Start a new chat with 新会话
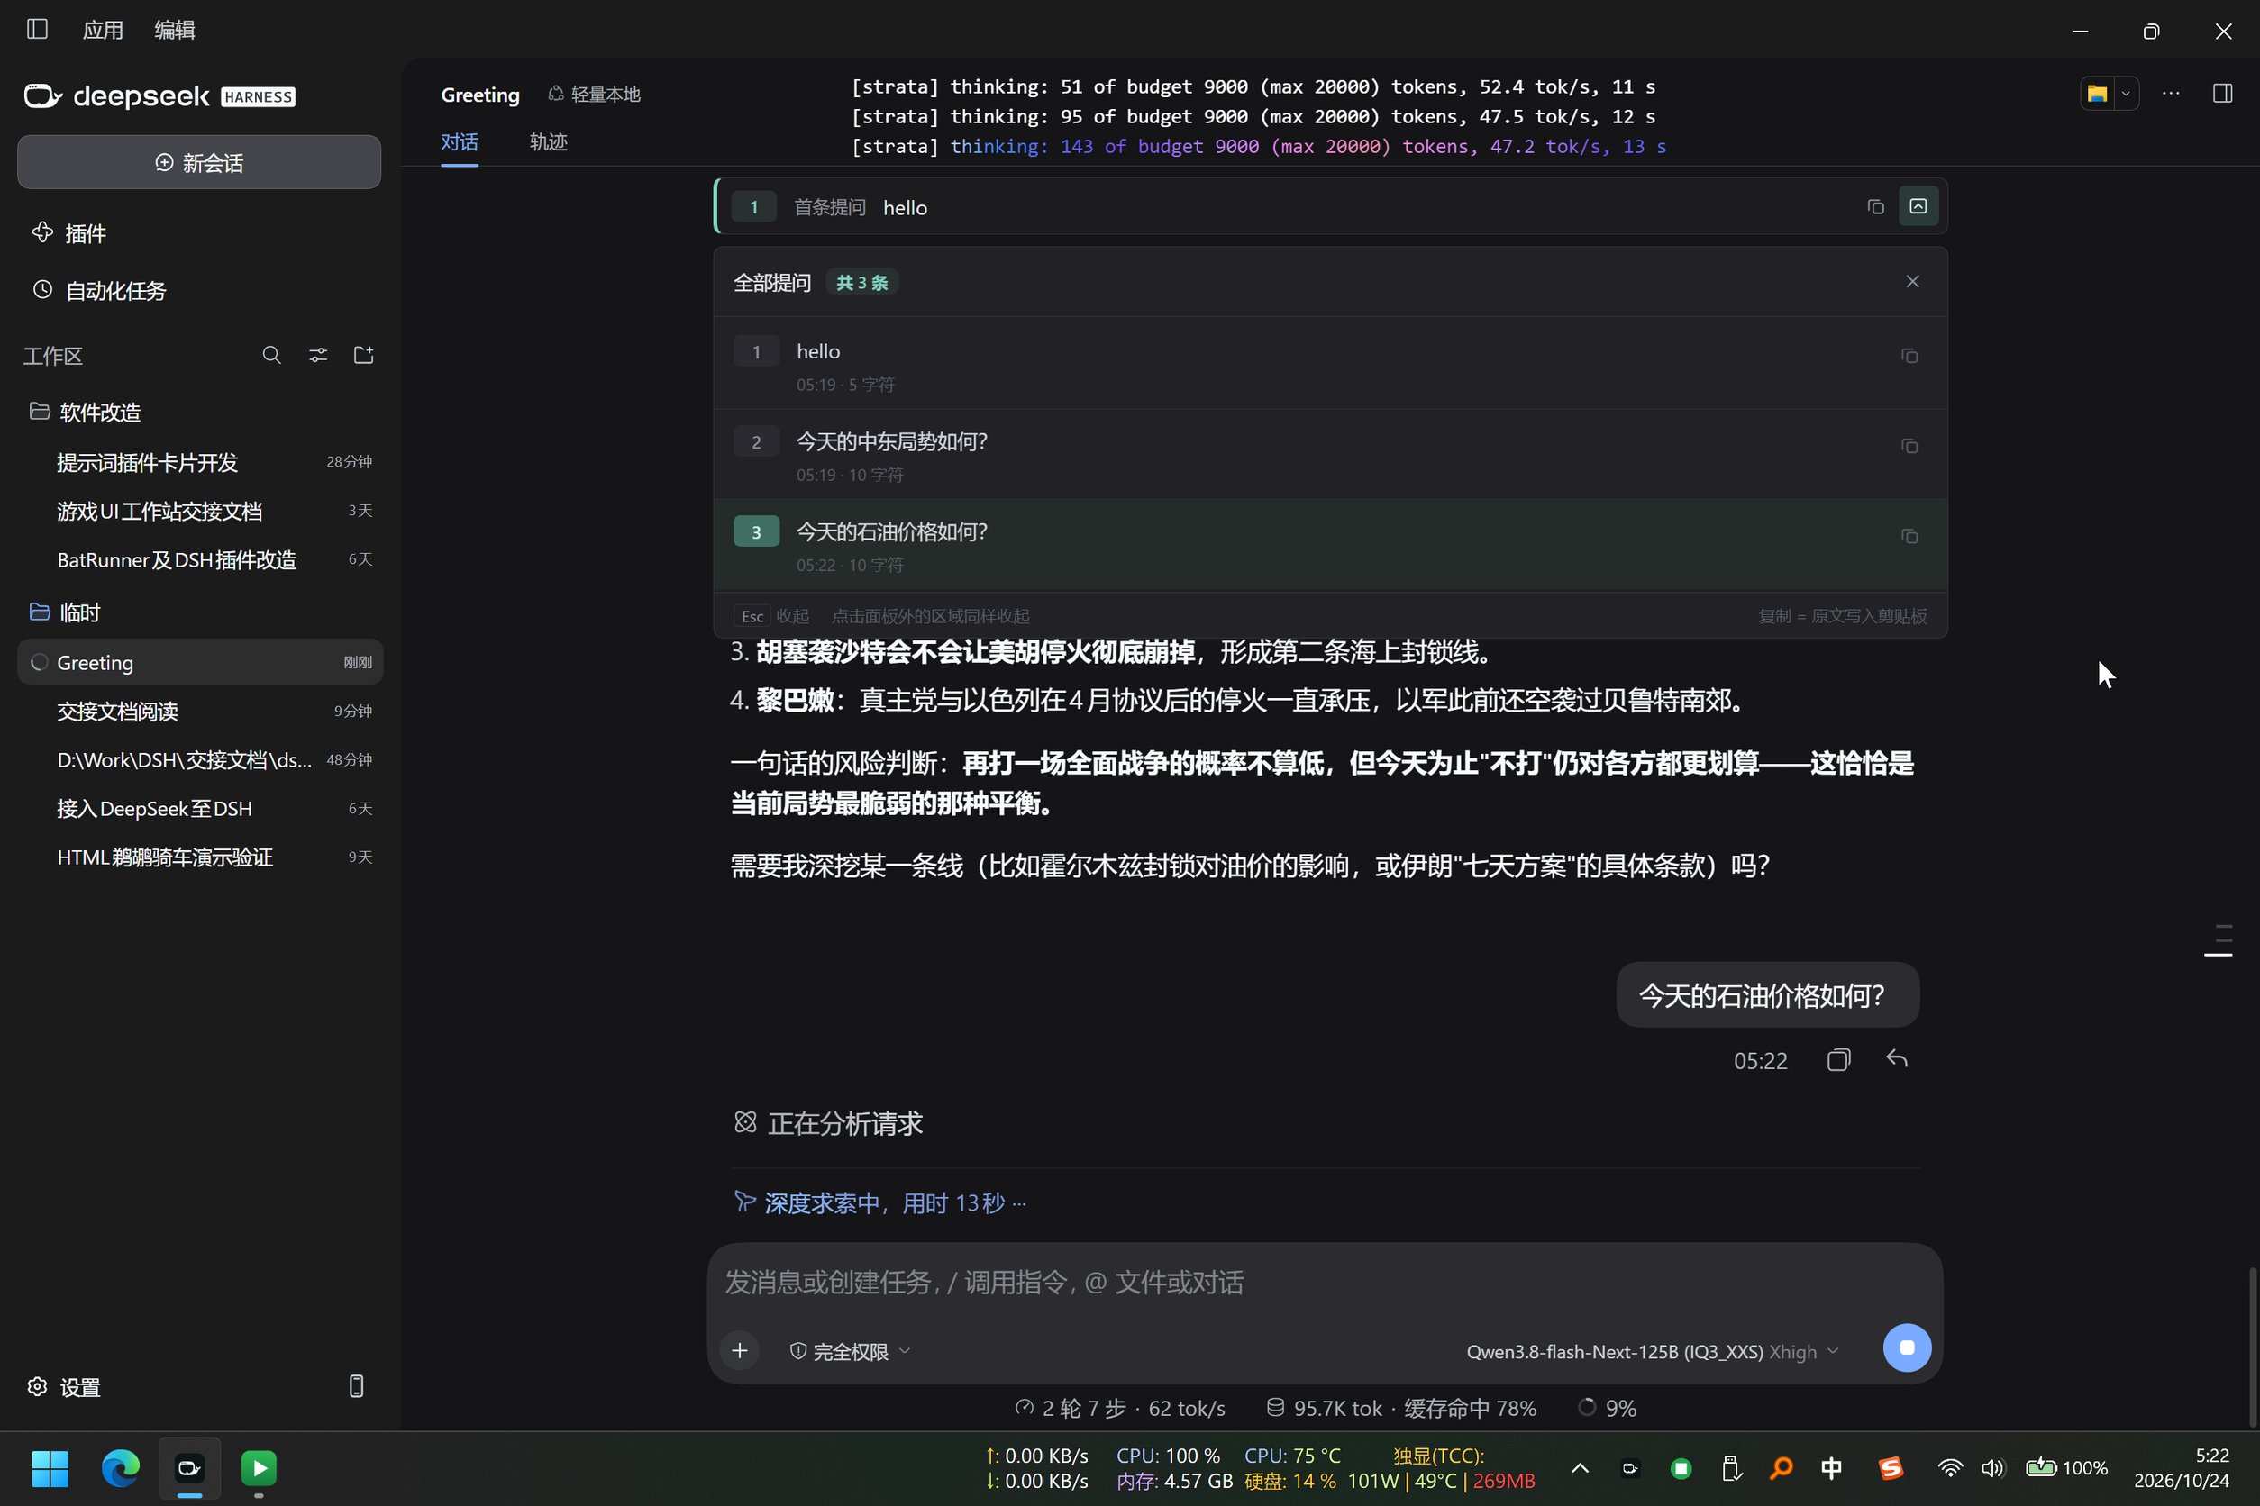The height and width of the screenshot is (1506, 2260). pyautogui.click(x=199, y=162)
